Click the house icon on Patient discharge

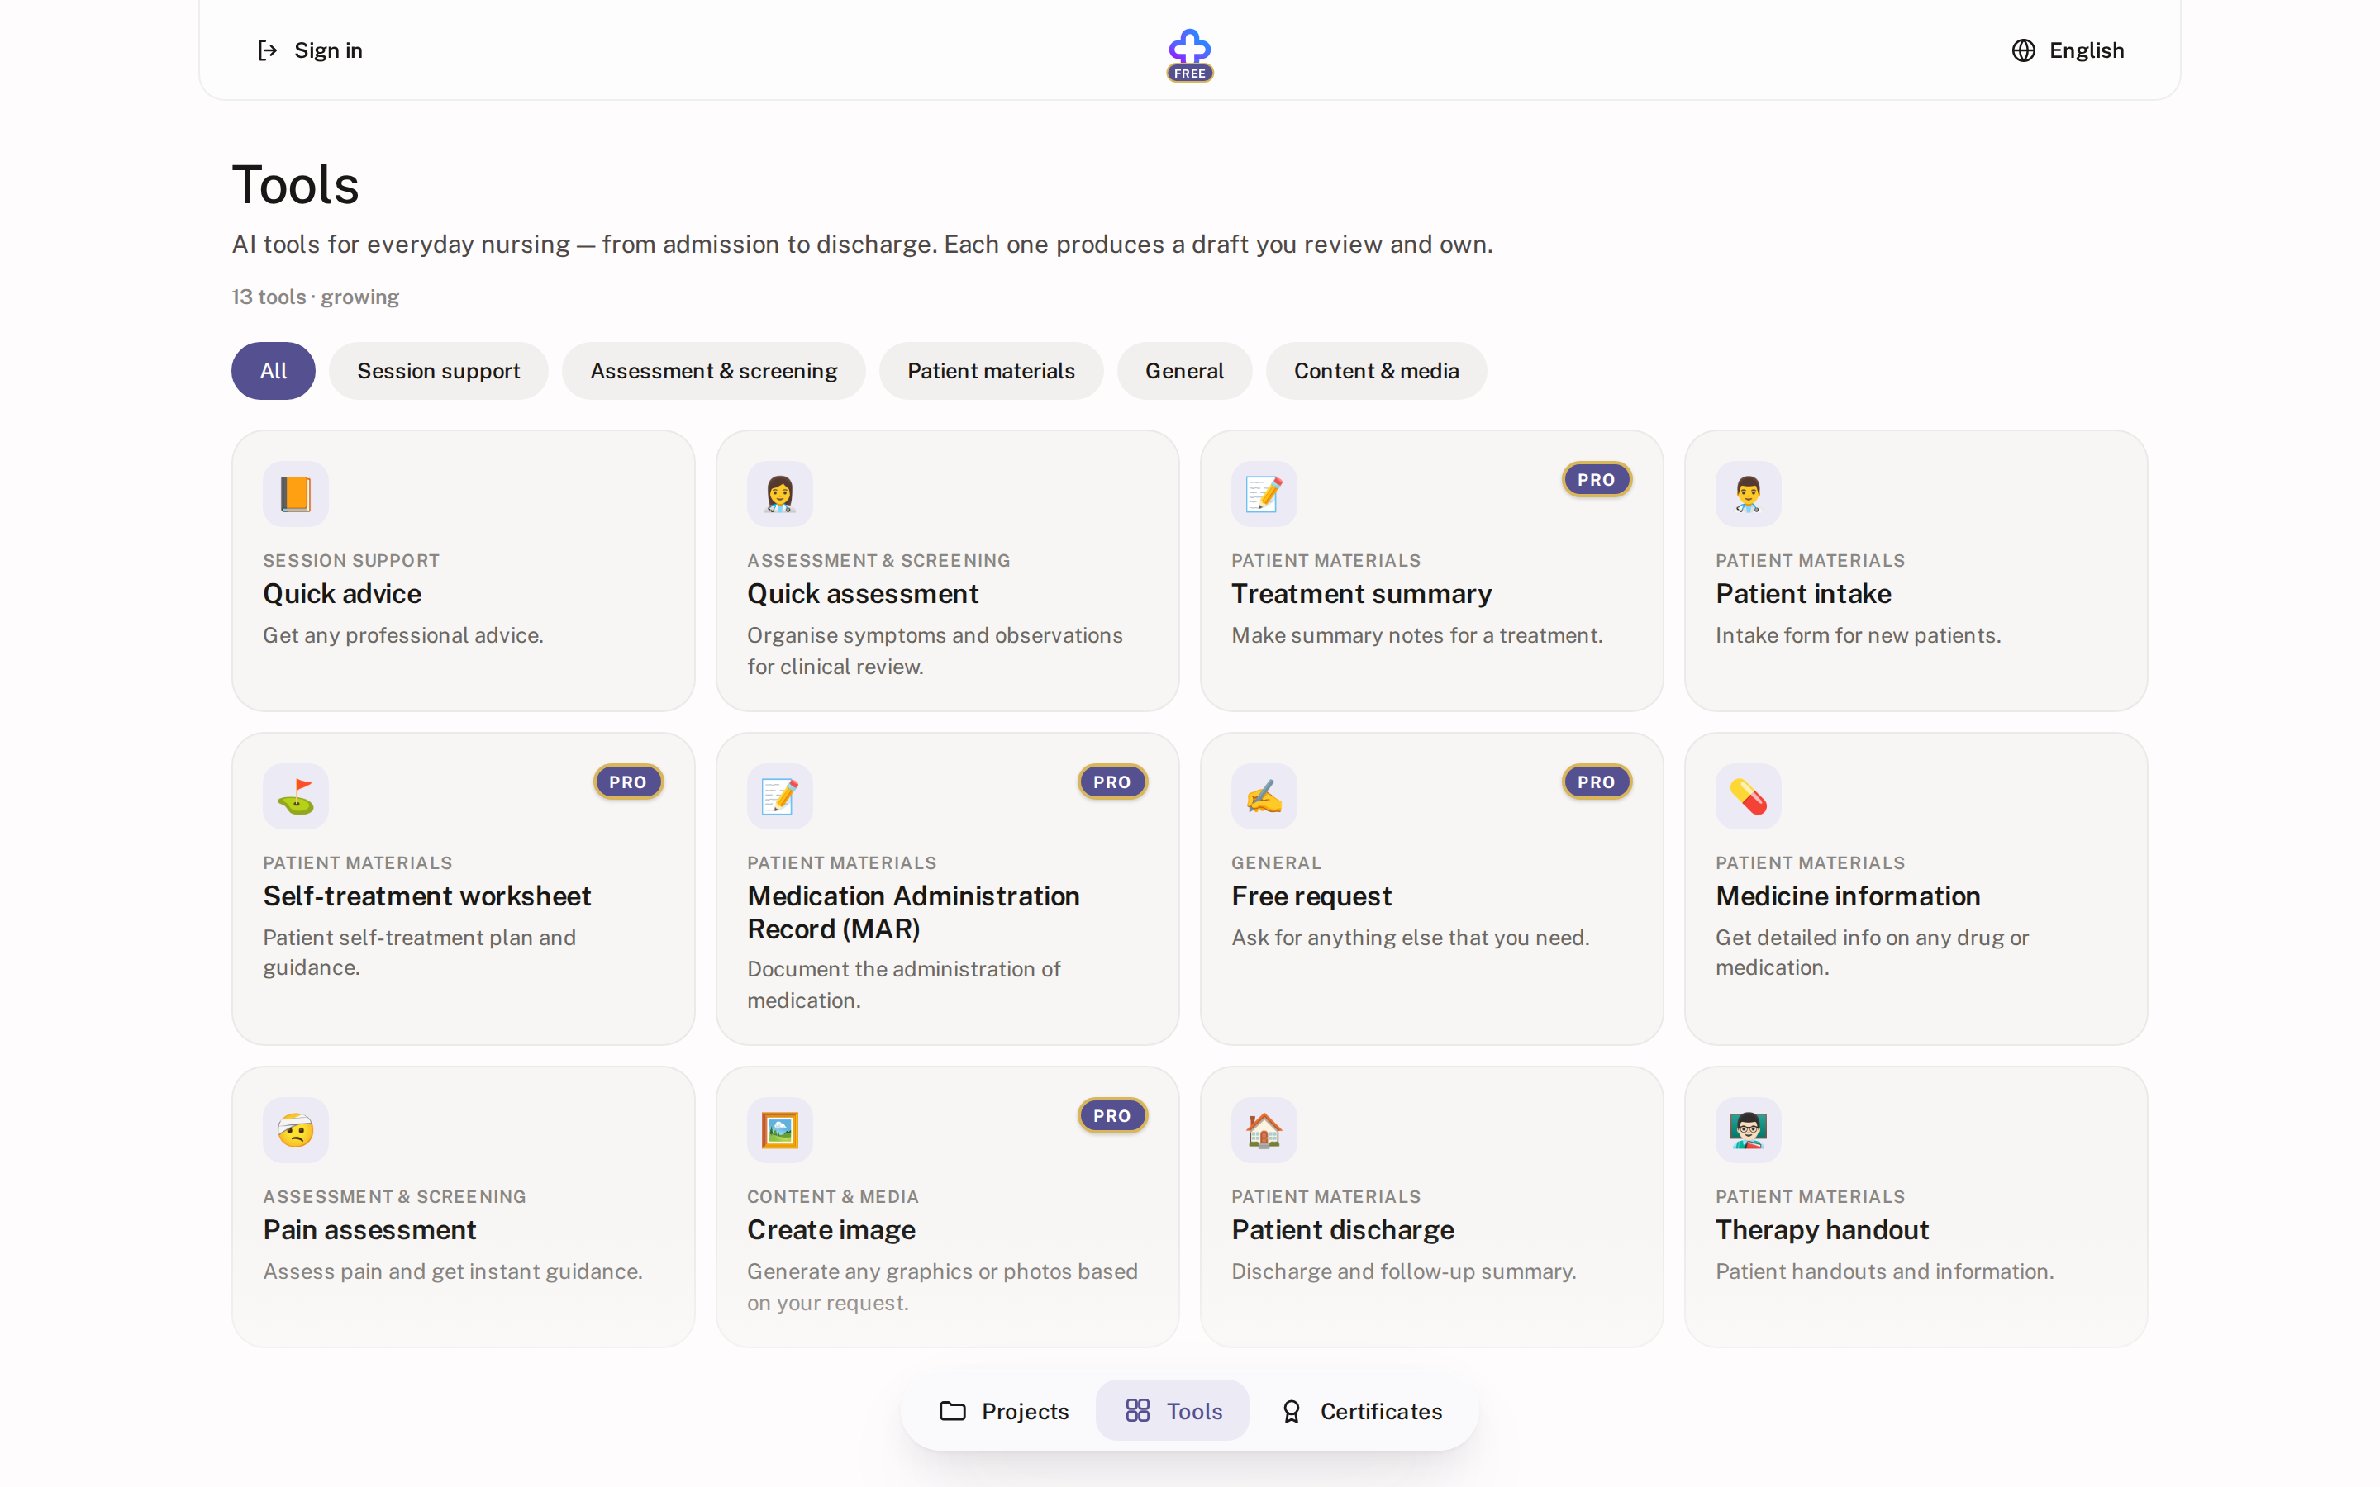coord(1264,1130)
